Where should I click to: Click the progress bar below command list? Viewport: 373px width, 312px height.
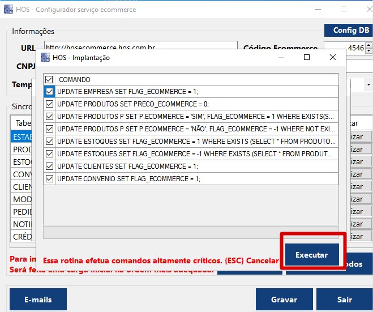[191, 233]
